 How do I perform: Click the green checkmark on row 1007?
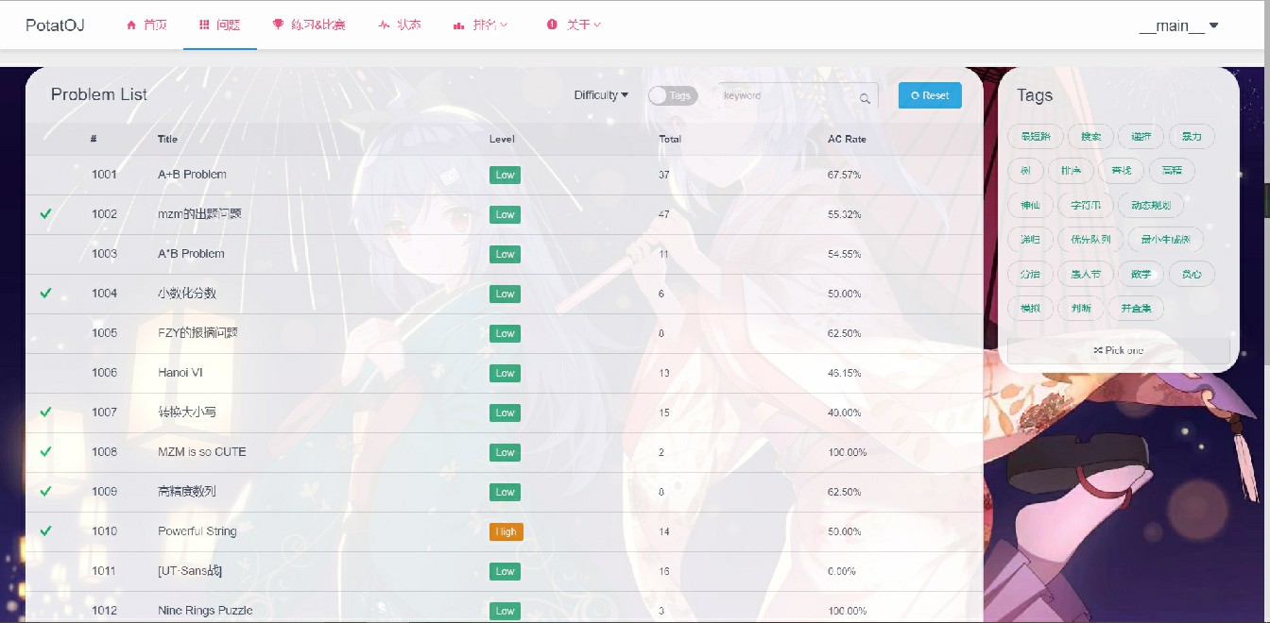coord(45,413)
